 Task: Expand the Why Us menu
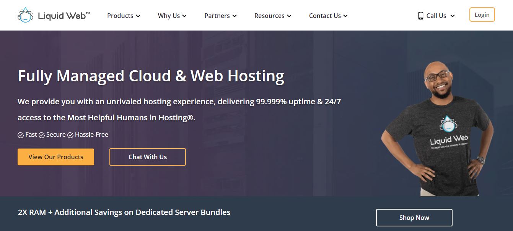pyautogui.click(x=172, y=16)
